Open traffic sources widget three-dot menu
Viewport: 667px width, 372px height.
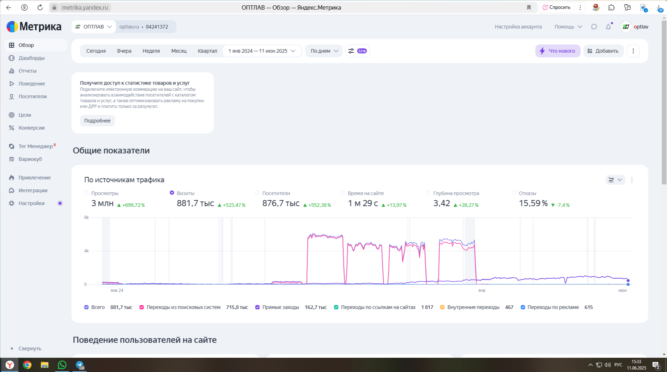pyautogui.click(x=632, y=180)
